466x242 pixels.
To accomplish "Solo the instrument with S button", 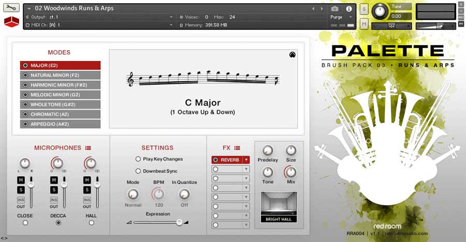I will tap(364, 9).
